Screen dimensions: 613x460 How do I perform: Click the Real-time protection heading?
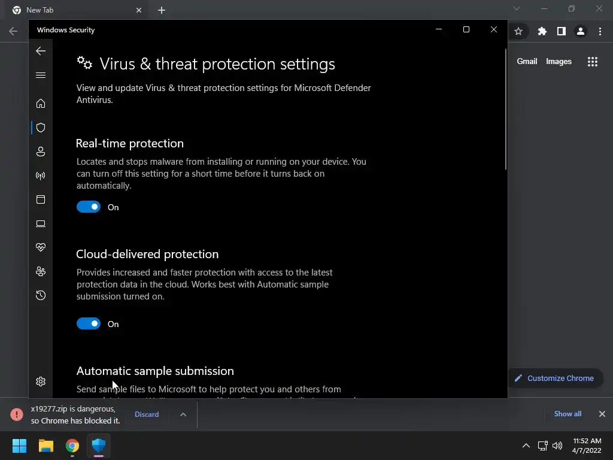click(130, 143)
